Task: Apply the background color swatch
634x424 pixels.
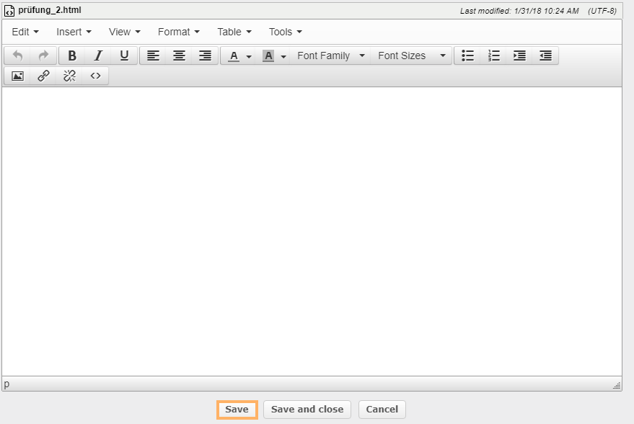Action: (x=268, y=56)
